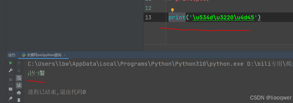Click line number 12 in gutter
This screenshot has width=293, height=103.
coord(148,8)
